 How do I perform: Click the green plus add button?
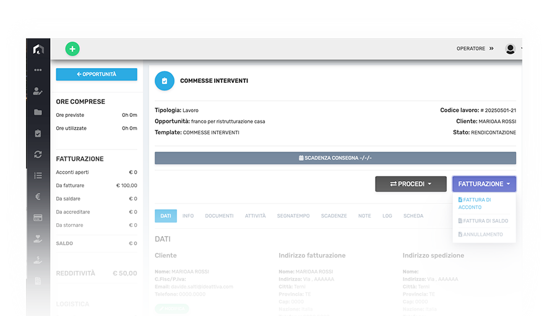72,49
